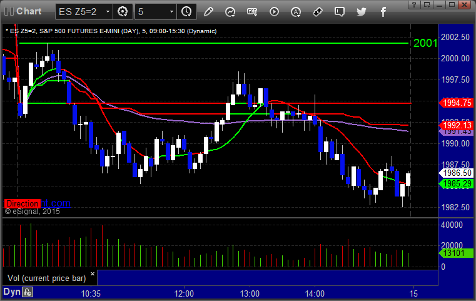Viewport: 476px width, 301px height.
Task: Open the symbol settings gear icon
Action: pyautogui.click(x=123, y=11)
